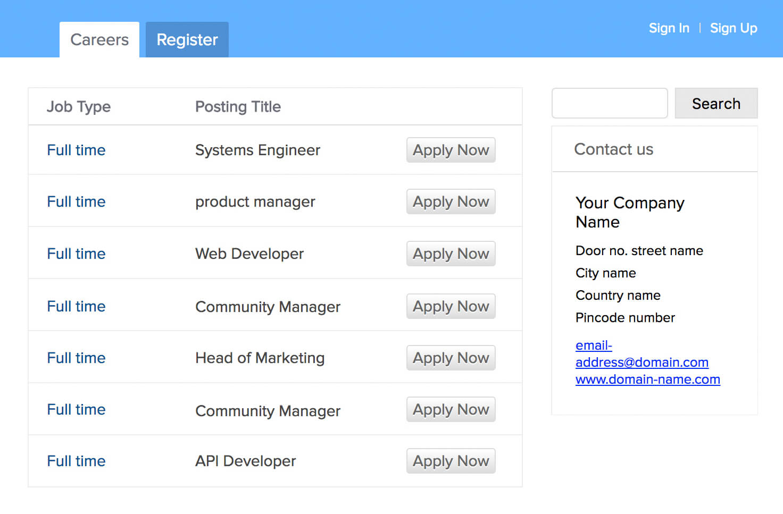
Task: Click the Job Type column header
Action: pyautogui.click(x=79, y=107)
